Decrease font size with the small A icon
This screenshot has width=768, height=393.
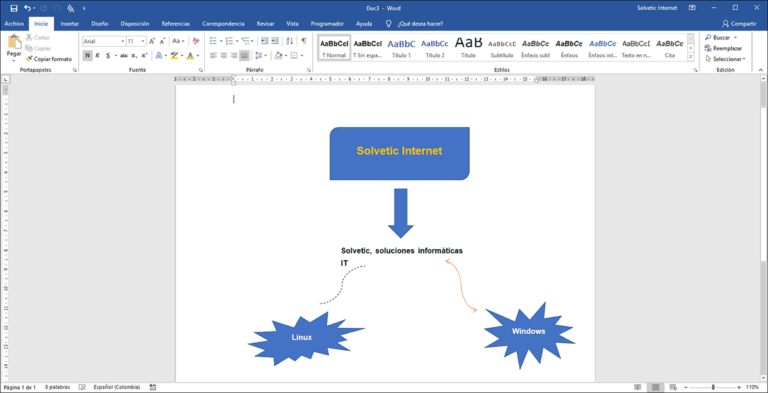pyautogui.click(x=163, y=41)
